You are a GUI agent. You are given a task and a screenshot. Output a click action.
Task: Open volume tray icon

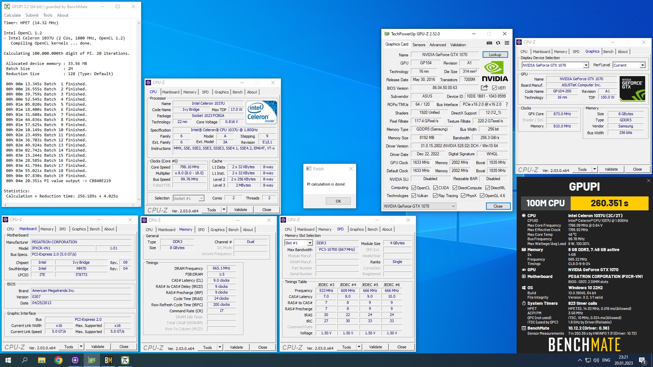pyautogui.click(x=596, y=360)
